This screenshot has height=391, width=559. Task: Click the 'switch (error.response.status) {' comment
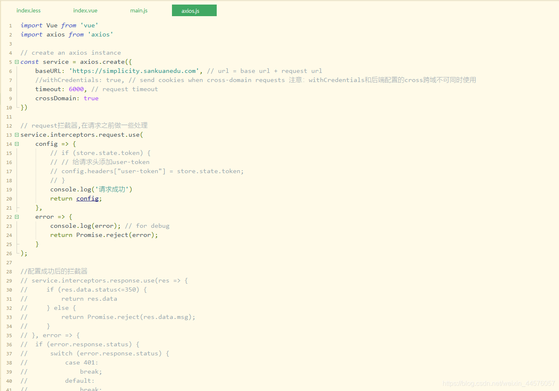[x=110, y=353]
